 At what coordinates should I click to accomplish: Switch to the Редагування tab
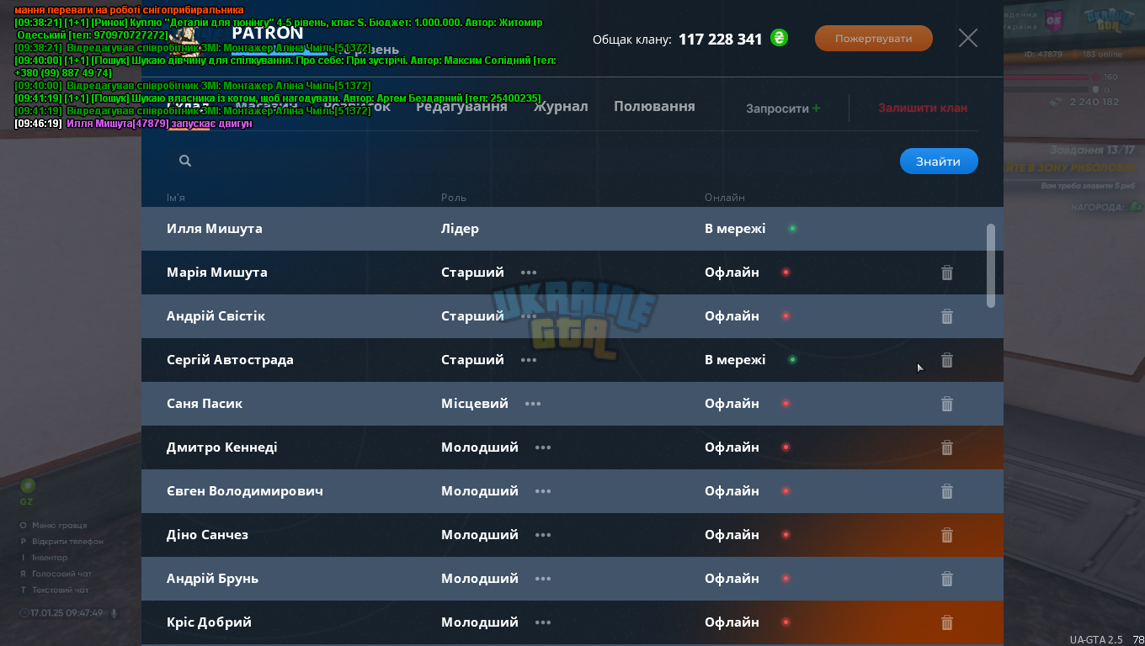(461, 106)
